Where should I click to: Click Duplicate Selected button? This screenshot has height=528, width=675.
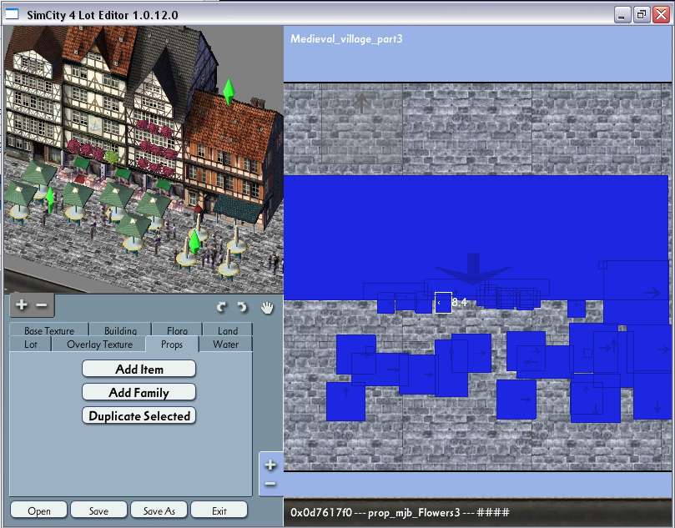(x=139, y=415)
